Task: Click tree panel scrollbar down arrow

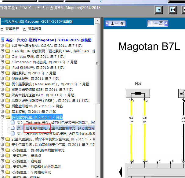Action: point(97,176)
